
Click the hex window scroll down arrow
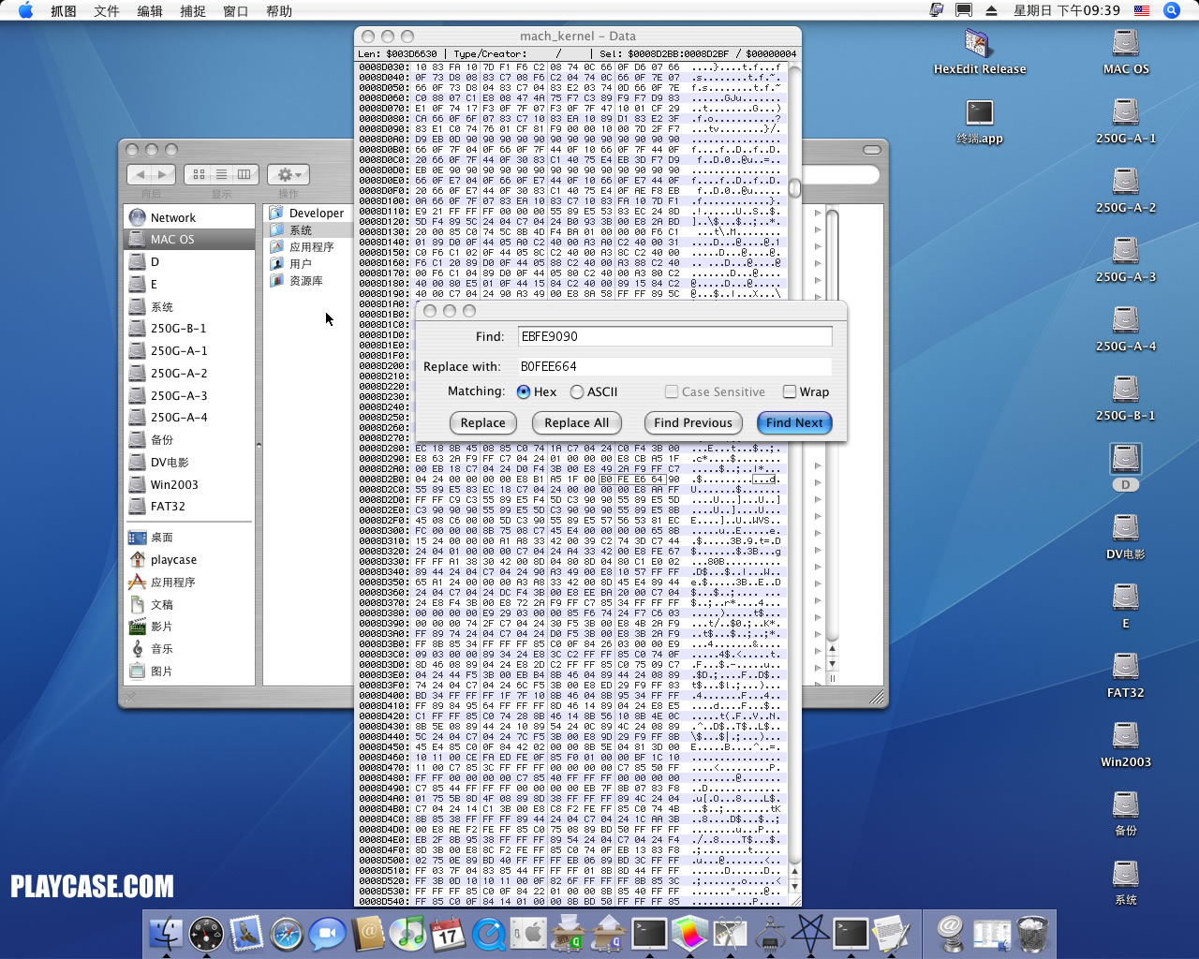click(x=794, y=886)
